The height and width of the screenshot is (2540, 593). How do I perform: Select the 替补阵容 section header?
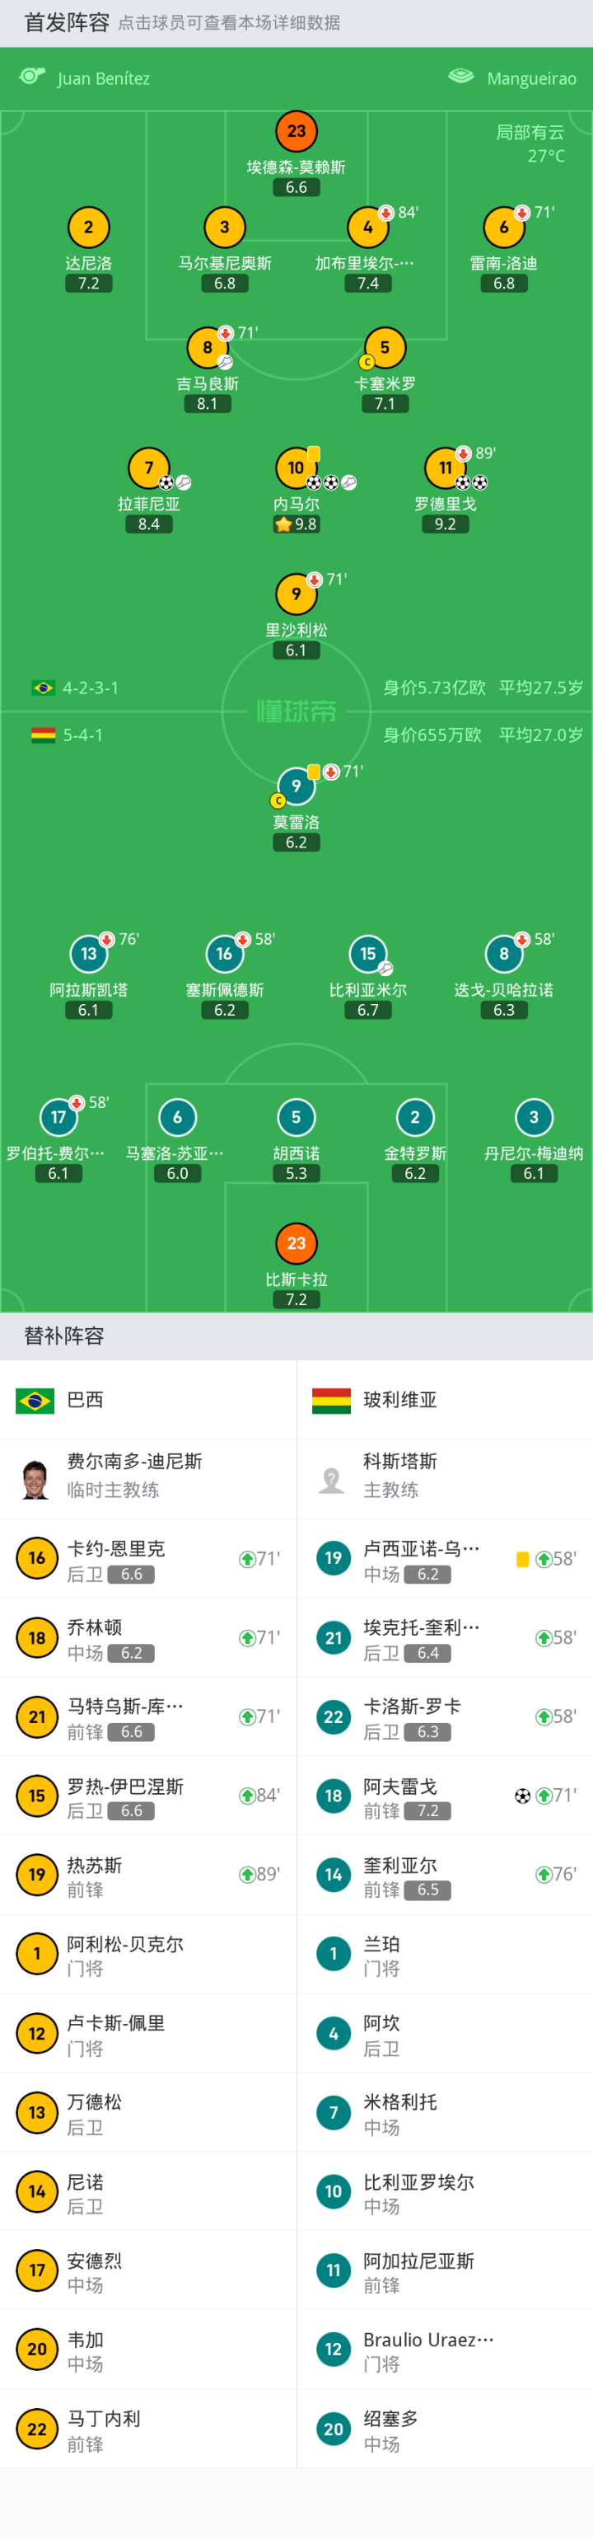click(x=64, y=1336)
